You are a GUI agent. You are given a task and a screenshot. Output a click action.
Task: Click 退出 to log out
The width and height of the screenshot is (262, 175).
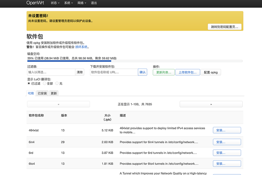(x=93, y=3)
